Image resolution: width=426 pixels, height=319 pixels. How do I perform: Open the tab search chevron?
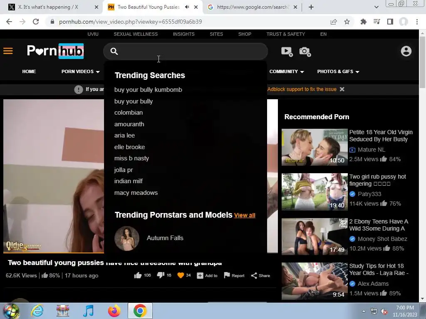[x=376, y=7]
